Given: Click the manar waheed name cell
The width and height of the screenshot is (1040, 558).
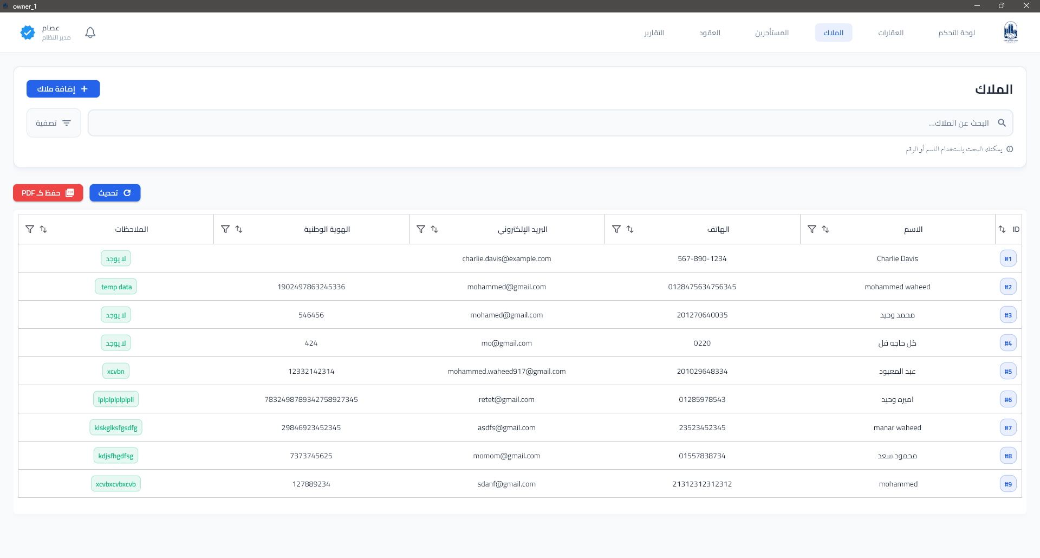Looking at the screenshot, I should pos(898,427).
